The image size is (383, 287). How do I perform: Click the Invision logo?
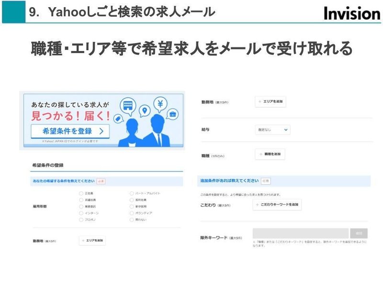pos(352,13)
